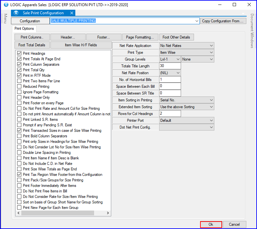Check Double Line Spacing in Printing
Screen dimensions: 257x229
coord(19,153)
